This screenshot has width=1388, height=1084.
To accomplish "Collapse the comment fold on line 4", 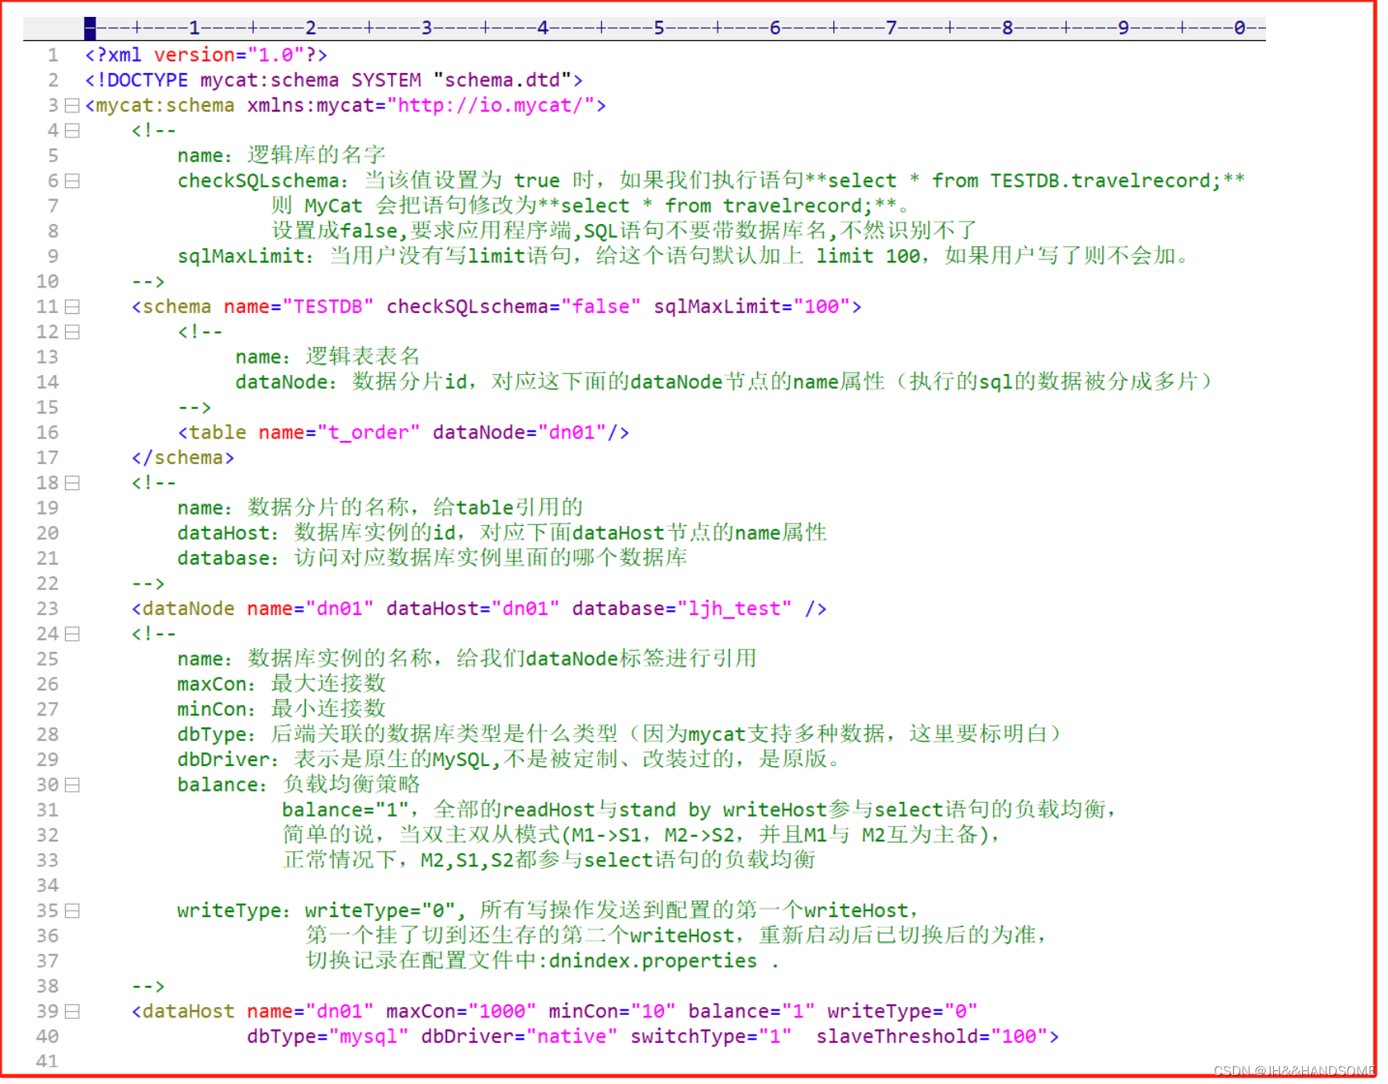I will (x=72, y=131).
